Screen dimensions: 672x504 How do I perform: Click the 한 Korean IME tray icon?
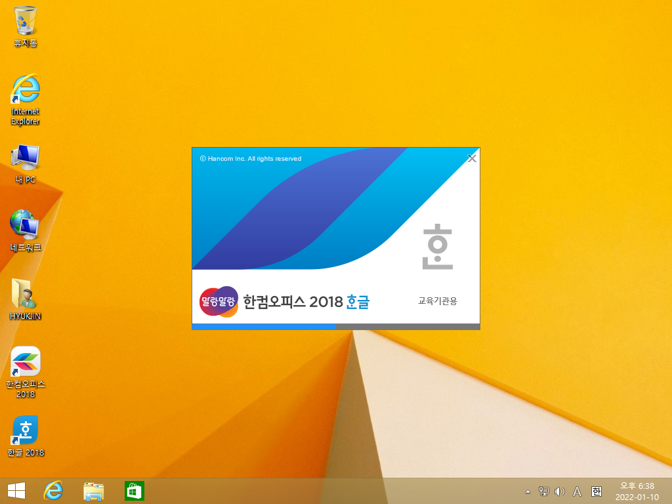point(596,492)
